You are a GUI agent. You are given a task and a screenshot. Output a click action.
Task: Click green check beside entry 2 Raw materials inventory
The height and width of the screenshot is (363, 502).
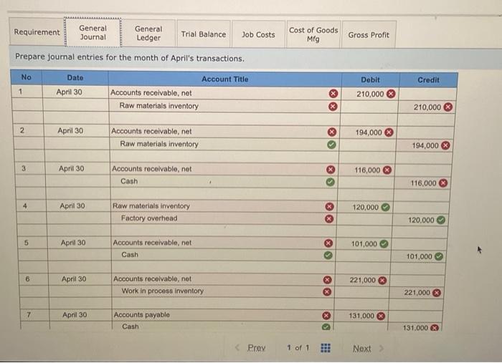(x=331, y=145)
